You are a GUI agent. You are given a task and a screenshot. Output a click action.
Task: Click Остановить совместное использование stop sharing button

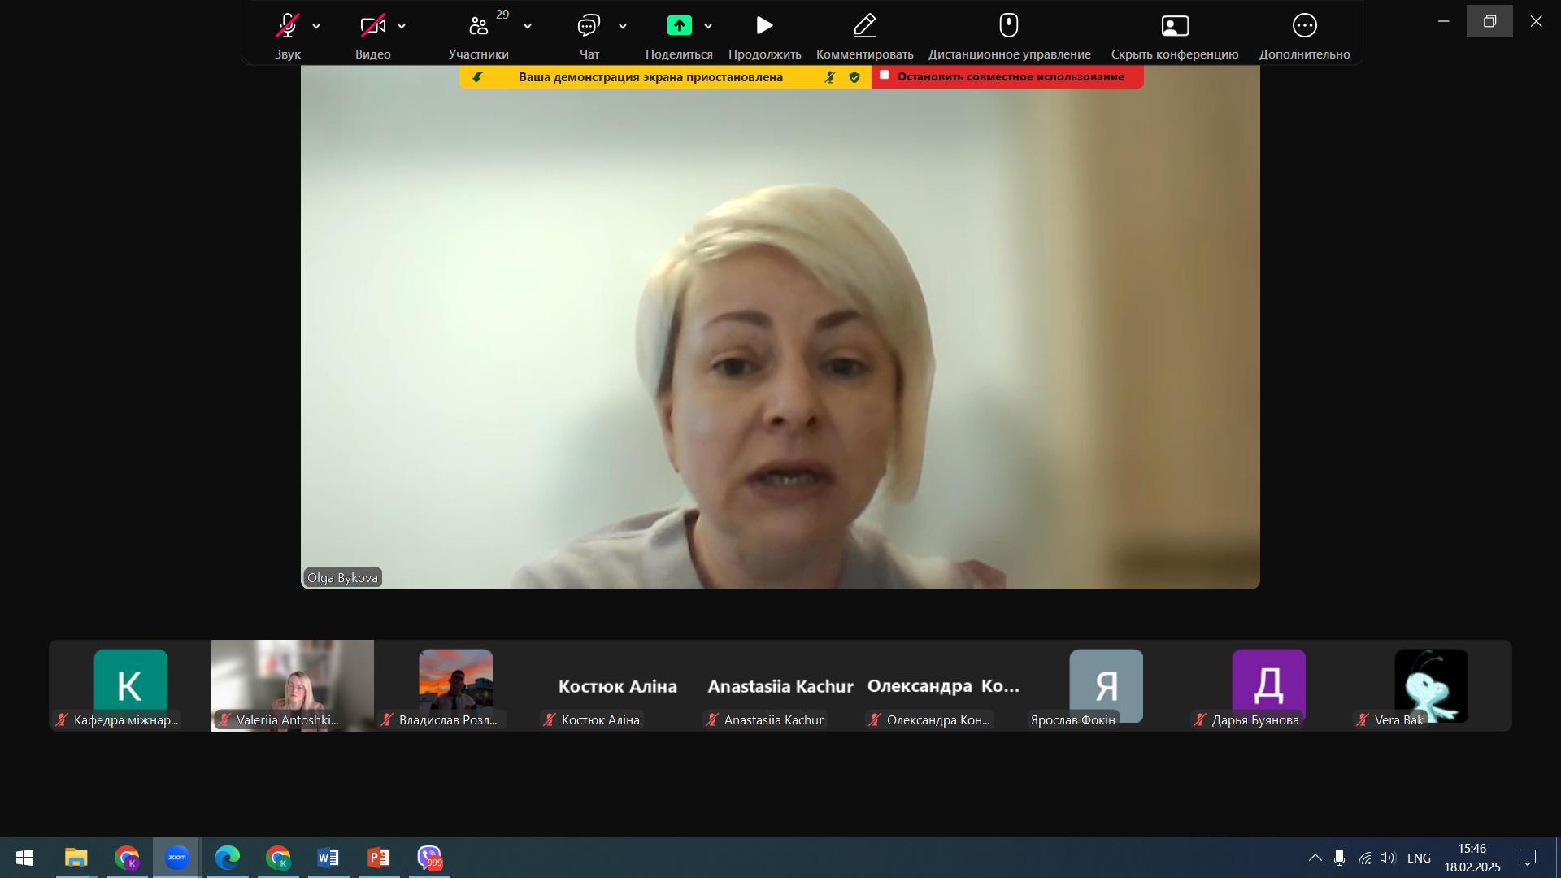coord(1007,76)
